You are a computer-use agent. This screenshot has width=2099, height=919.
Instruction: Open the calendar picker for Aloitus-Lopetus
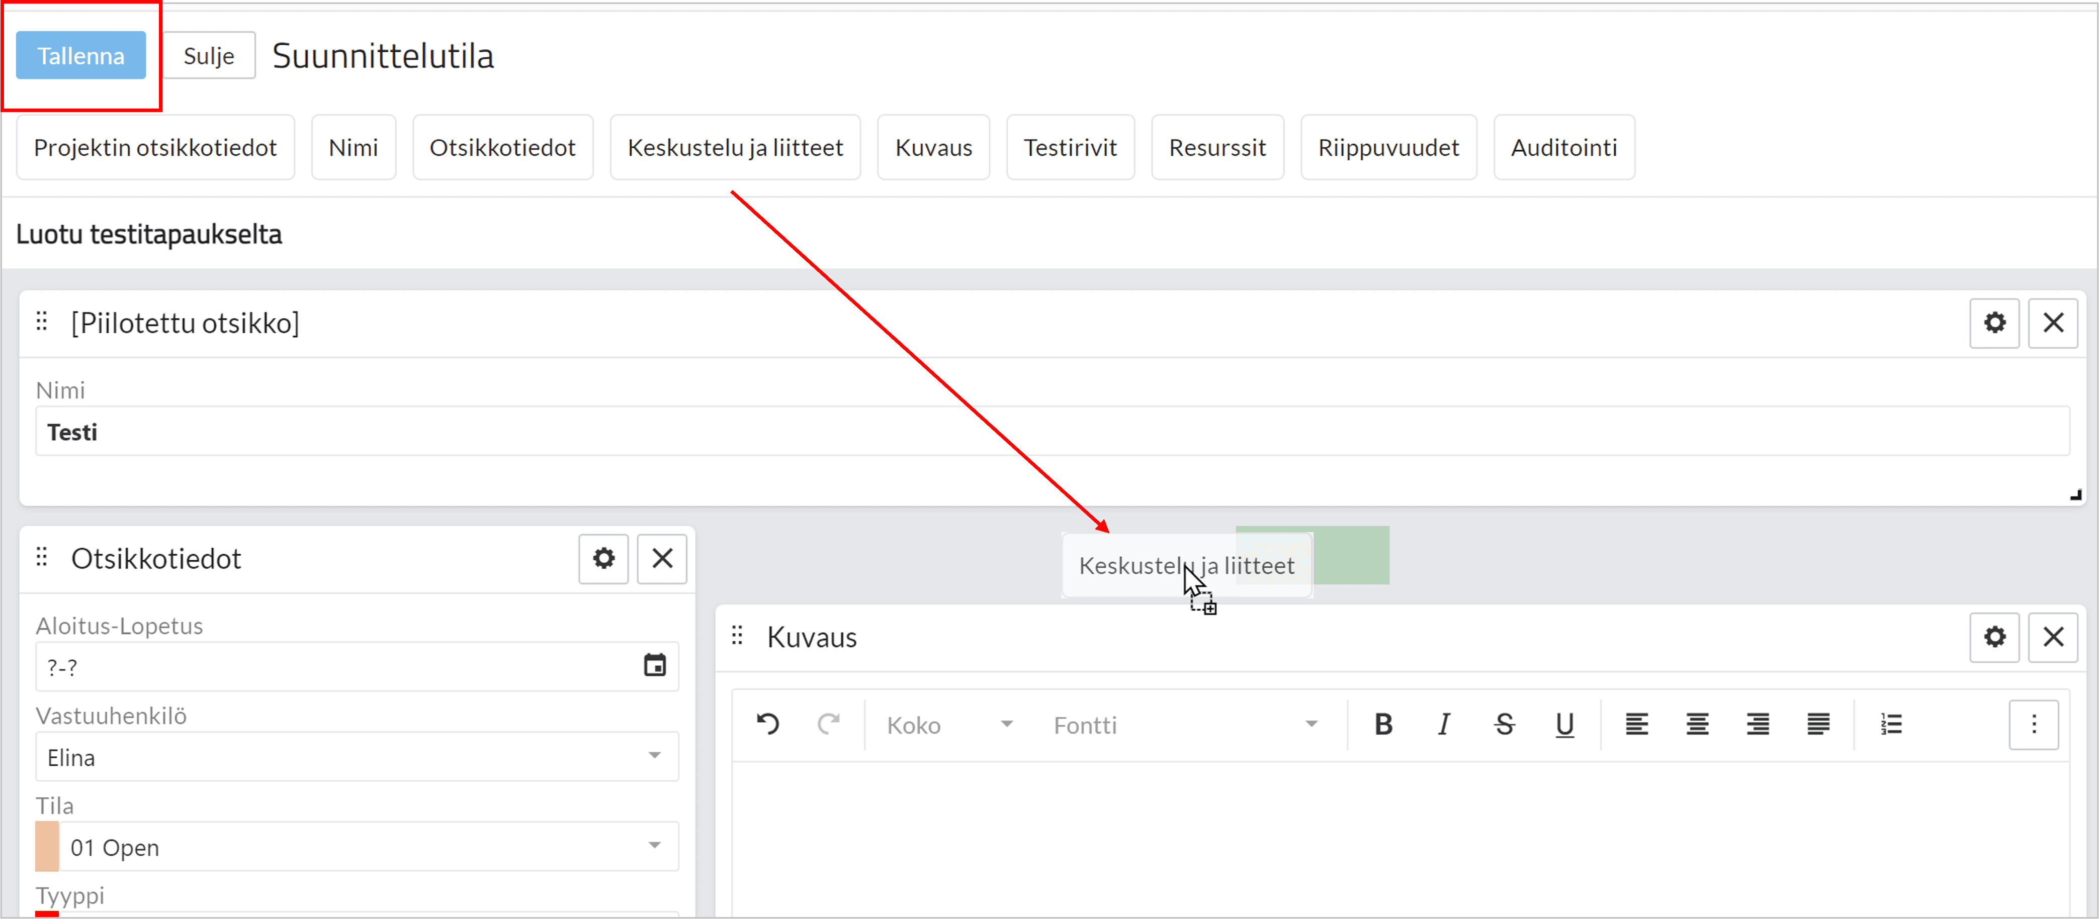[654, 666]
